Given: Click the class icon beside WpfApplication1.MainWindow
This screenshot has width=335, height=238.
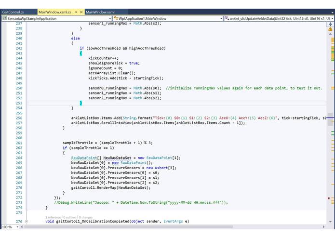Looking at the screenshot, I should click(x=116, y=18).
